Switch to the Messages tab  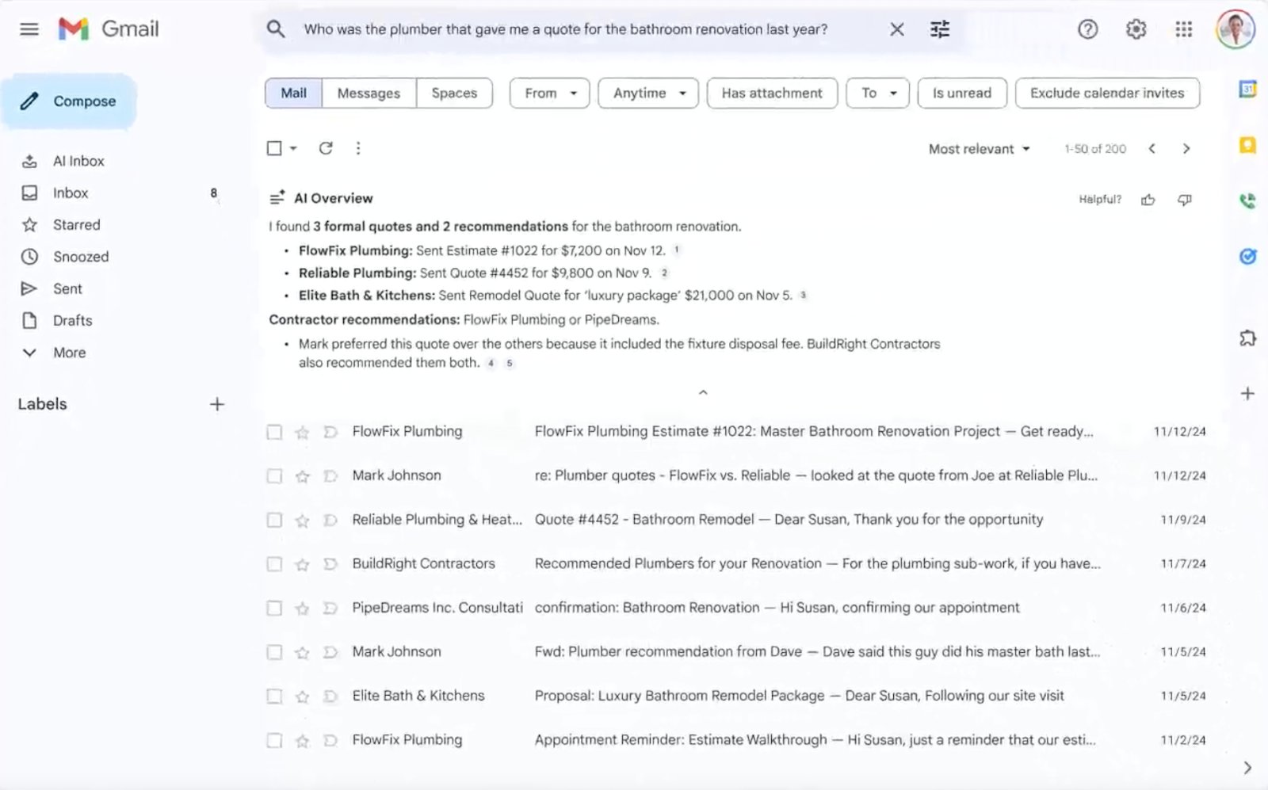pyautogui.click(x=369, y=93)
